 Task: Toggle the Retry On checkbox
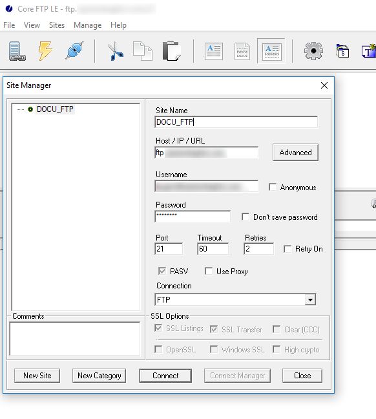287,249
